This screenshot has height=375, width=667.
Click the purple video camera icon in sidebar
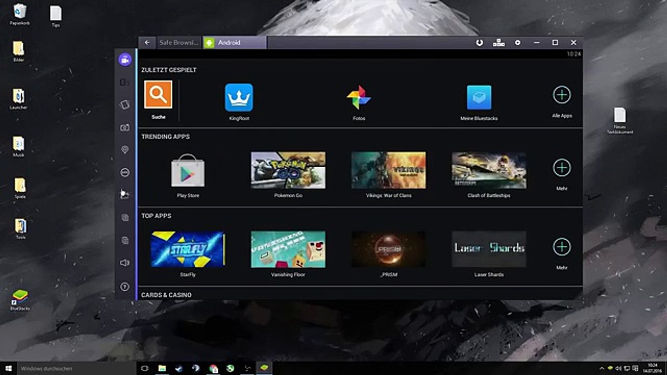(x=125, y=59)
